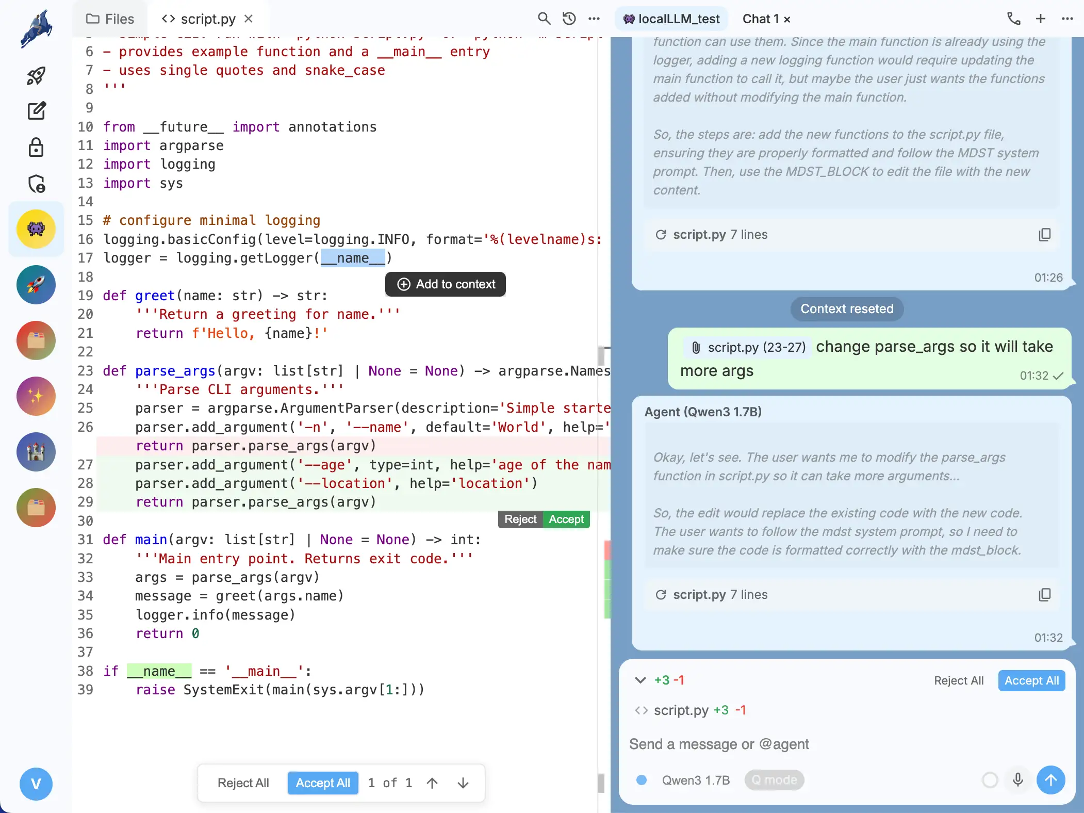Open the Qwen3 1.7B model selector

tap(696, 780)
